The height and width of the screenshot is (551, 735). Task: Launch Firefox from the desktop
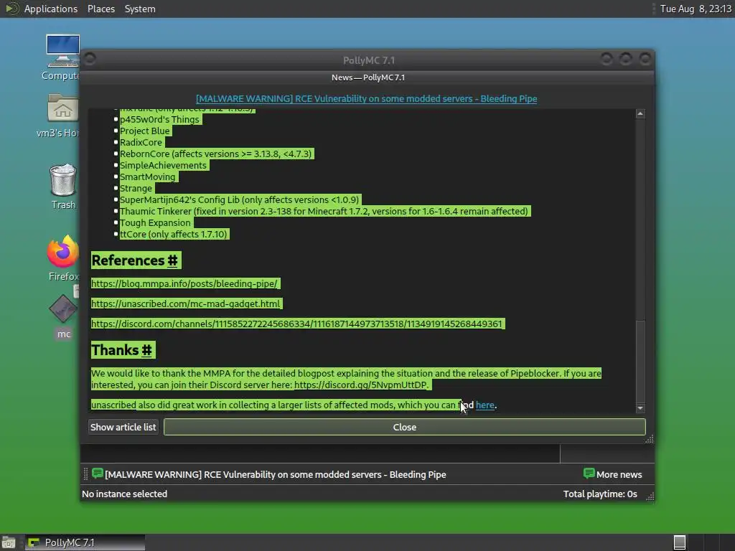click(63, 252)
